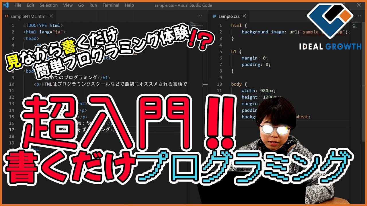Screen dimensions: 367x206
Task: Open the Selection menu
Action: (x=49, y=5)
